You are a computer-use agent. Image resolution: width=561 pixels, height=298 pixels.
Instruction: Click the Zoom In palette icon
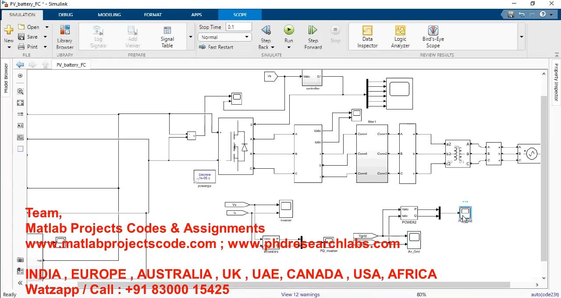[x=20, y=91]
